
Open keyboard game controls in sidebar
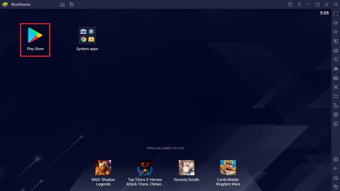336,50
